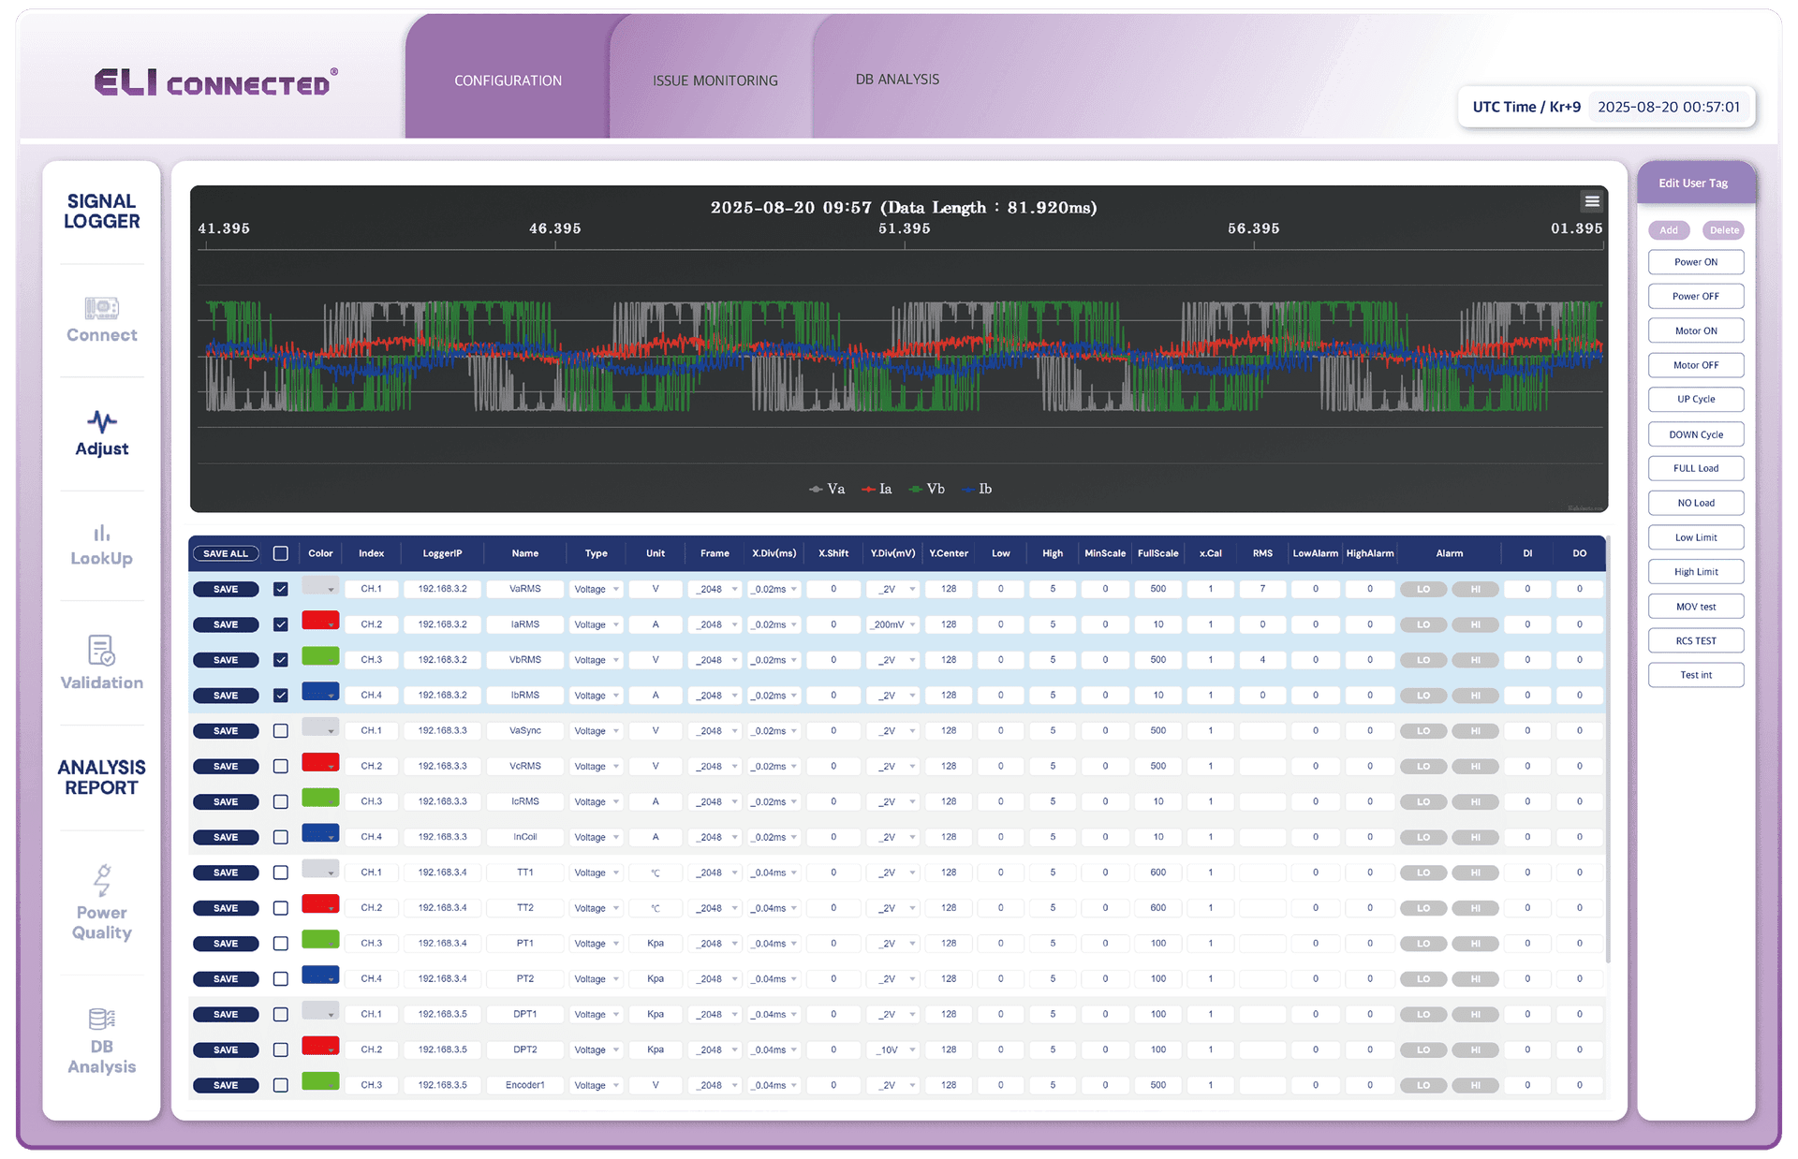Open DB Analysis database icon in sidebar

coord(101,1019)
